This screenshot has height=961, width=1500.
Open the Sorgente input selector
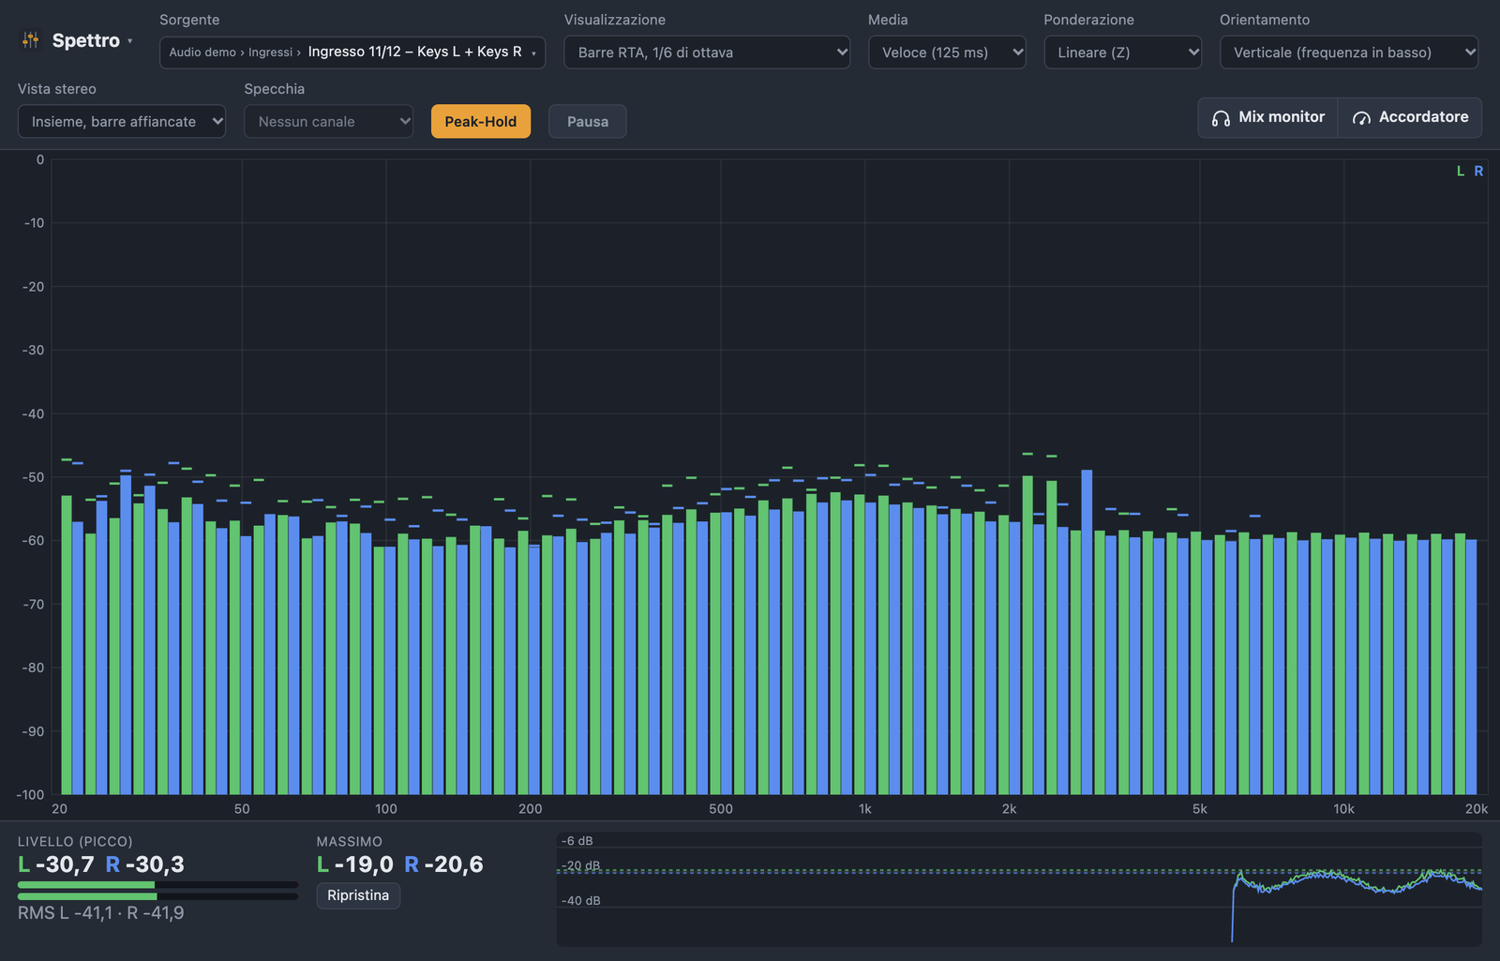point(352,52)
